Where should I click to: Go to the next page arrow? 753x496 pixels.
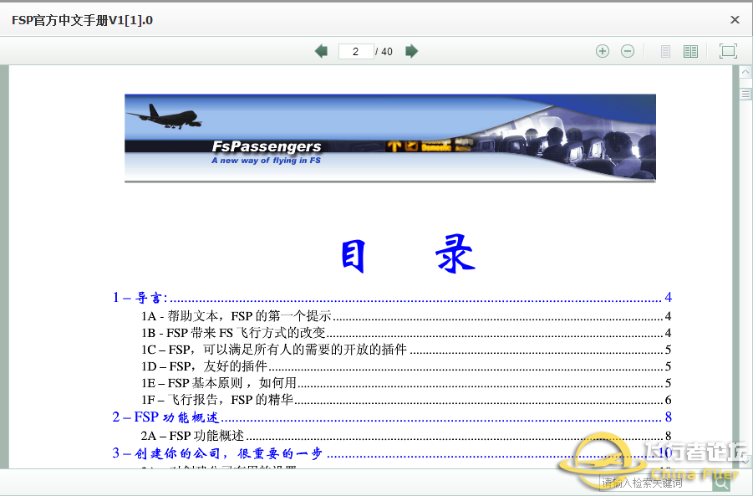(411, 51)
